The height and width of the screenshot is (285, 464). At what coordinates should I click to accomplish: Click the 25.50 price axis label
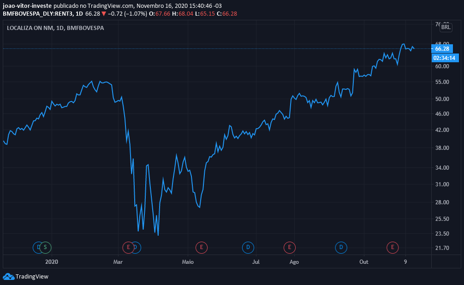(442, 219)
